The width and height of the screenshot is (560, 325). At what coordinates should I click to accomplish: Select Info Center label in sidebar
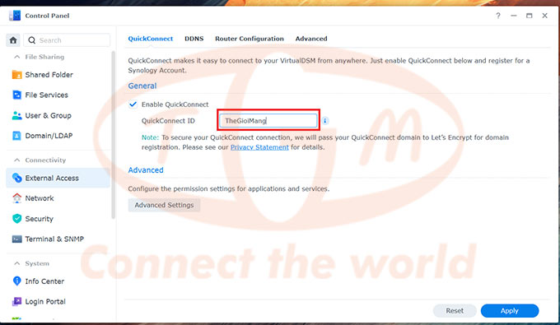pyautogui.click(x=44, y=281)
